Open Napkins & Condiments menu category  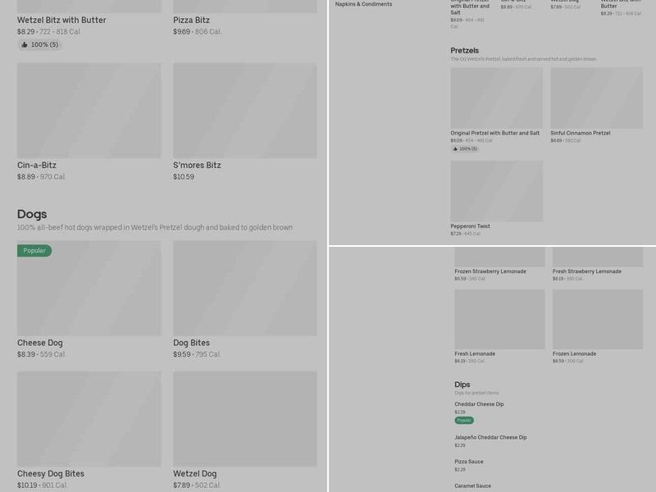pos(363,4)
